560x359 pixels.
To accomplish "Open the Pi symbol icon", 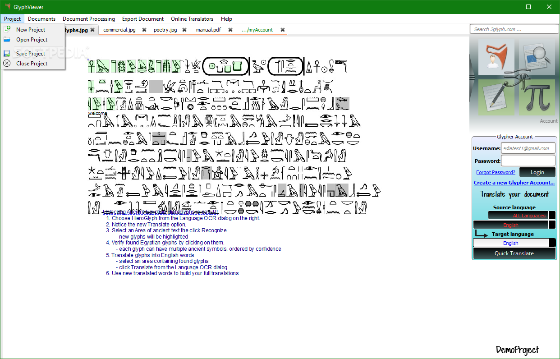I will 537,97.
